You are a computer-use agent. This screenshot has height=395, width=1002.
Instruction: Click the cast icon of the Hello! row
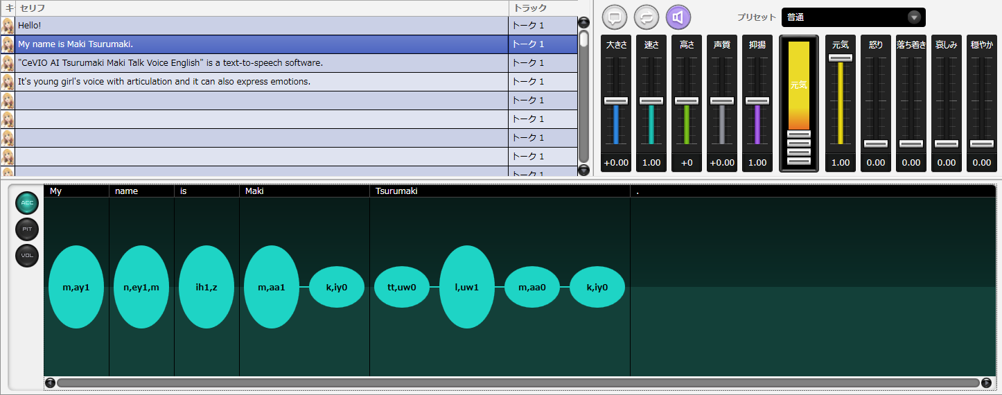pyautogui.click(x=8, y=26)
